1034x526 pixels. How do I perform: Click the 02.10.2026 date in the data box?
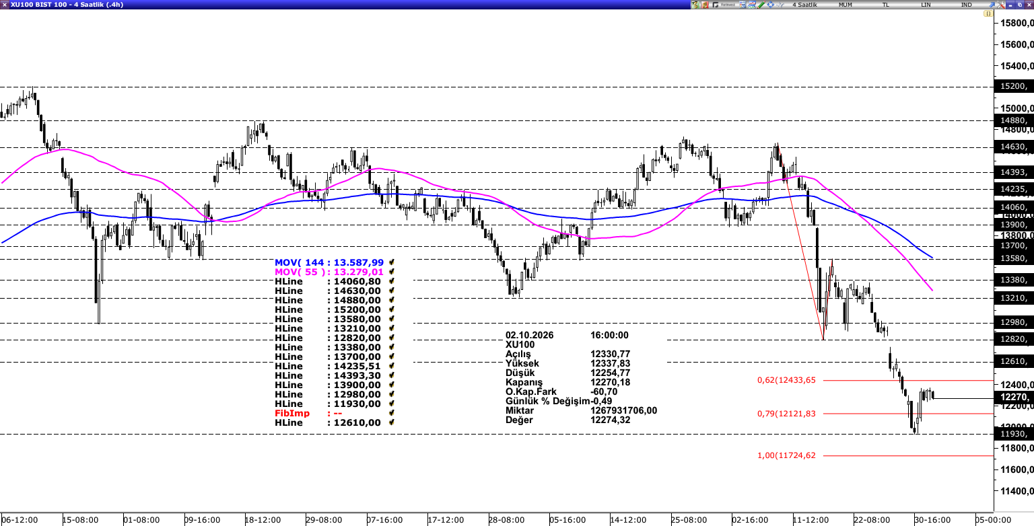point(530,335)
